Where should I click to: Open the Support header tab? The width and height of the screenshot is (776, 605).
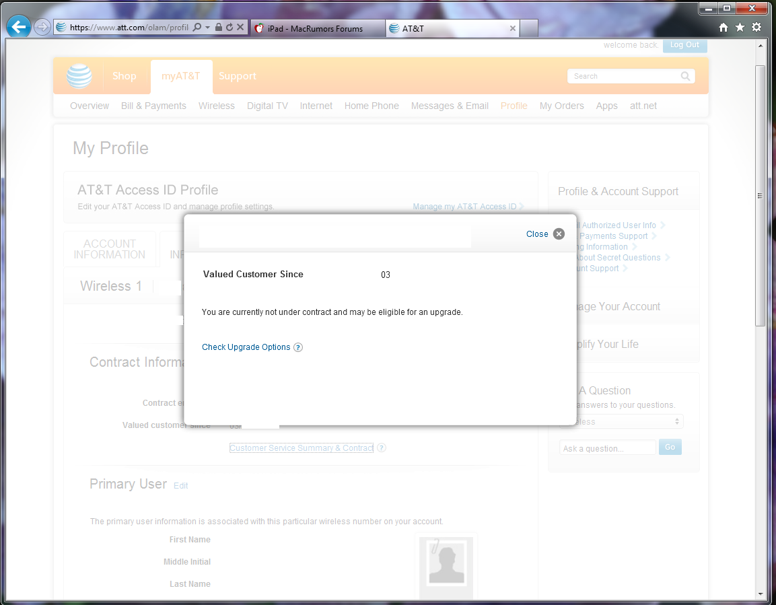pyautogui.click(x=238, y=75)
